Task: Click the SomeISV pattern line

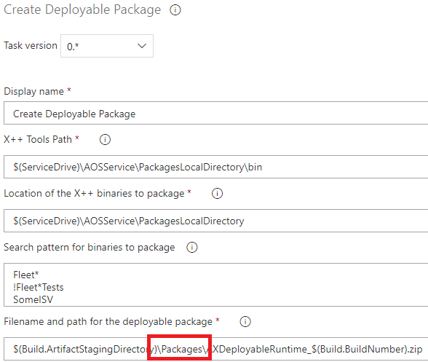Action: tap(33, 299)
